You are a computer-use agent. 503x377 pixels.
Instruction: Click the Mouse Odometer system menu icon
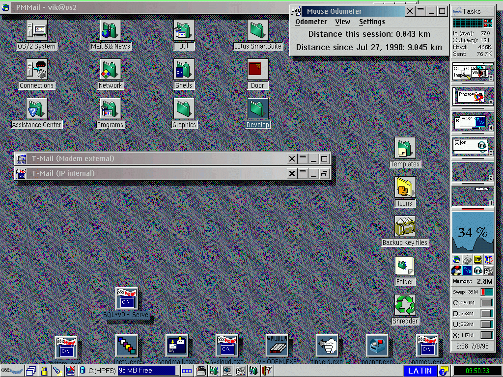[x=296, y=11]
